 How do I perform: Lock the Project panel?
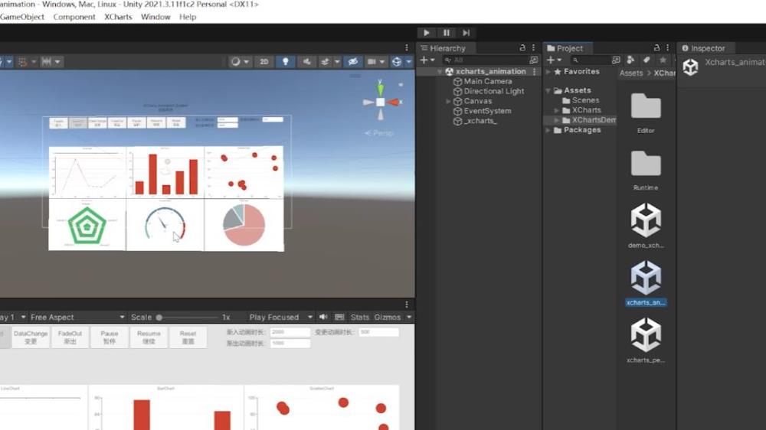[x=656, y=48]
